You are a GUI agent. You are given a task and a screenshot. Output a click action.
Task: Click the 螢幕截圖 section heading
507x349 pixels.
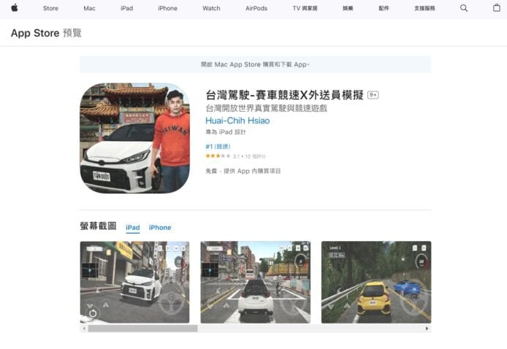[99, 226]
